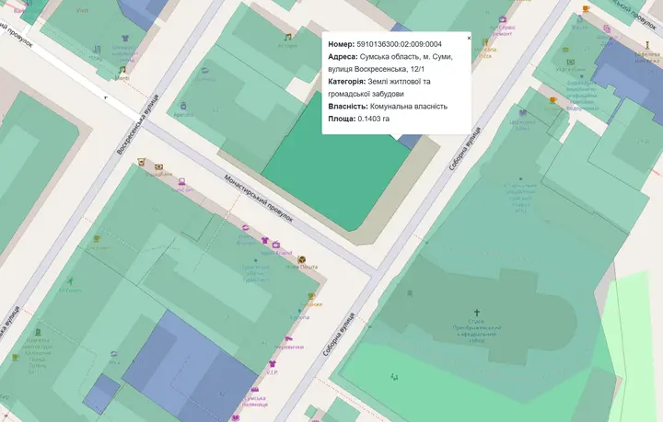Select the music icon near Астория
Image resolution: width=663 pixels, height=422 pixels.
tap(288, 37)
